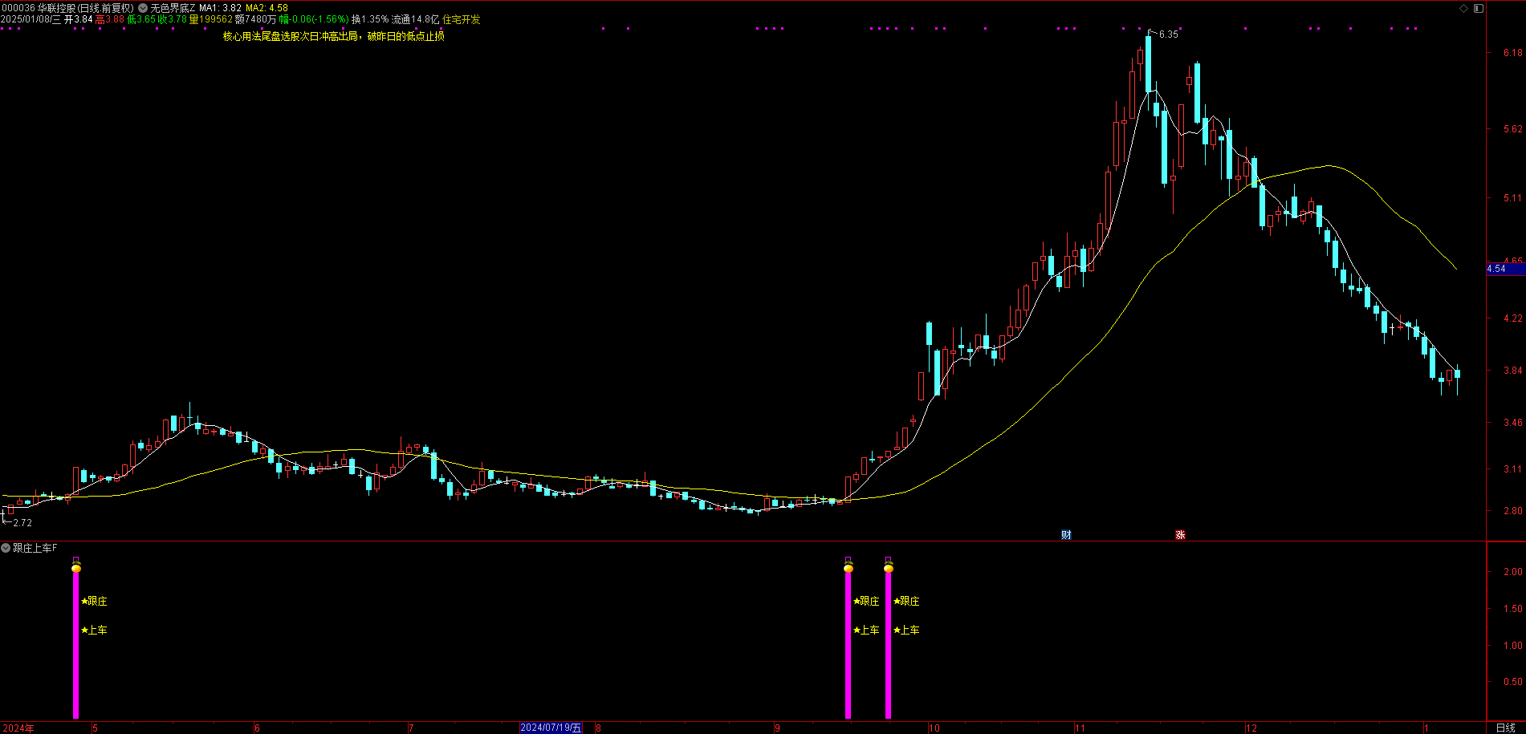Click the 2025/01/08/三 date in header
1526x734 pixels.
31,19
